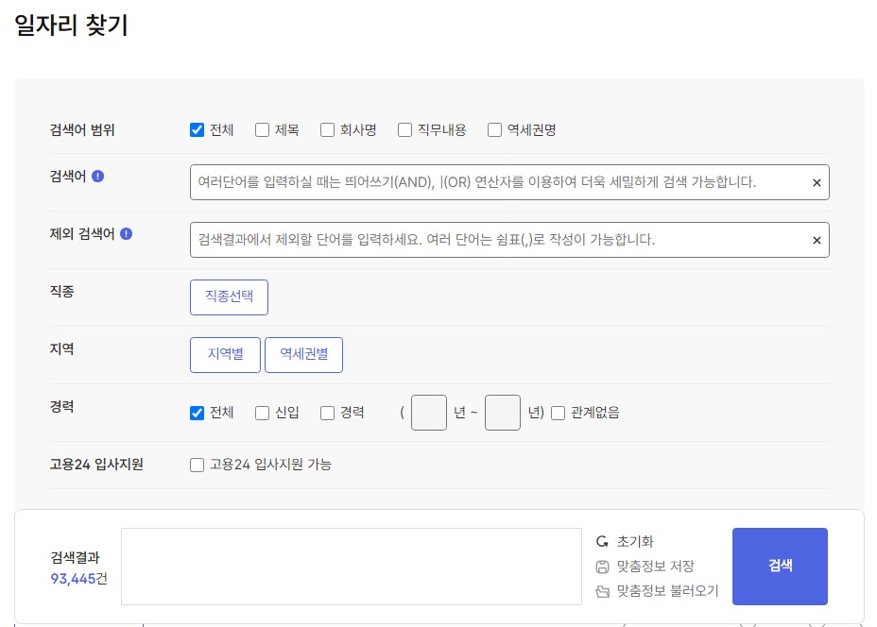Enable 고용24 입사지원 가능

click(197, 465)
